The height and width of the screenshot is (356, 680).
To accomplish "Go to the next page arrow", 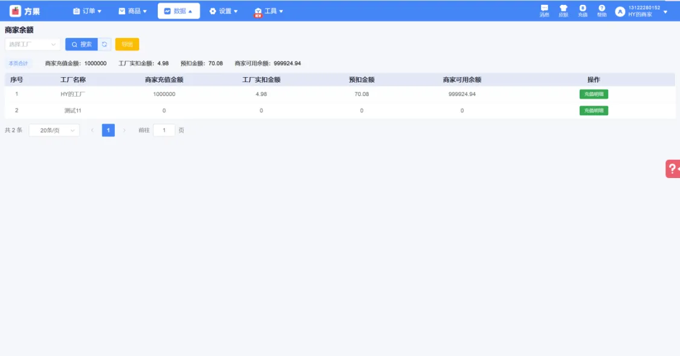I will (x=124, y=130).
